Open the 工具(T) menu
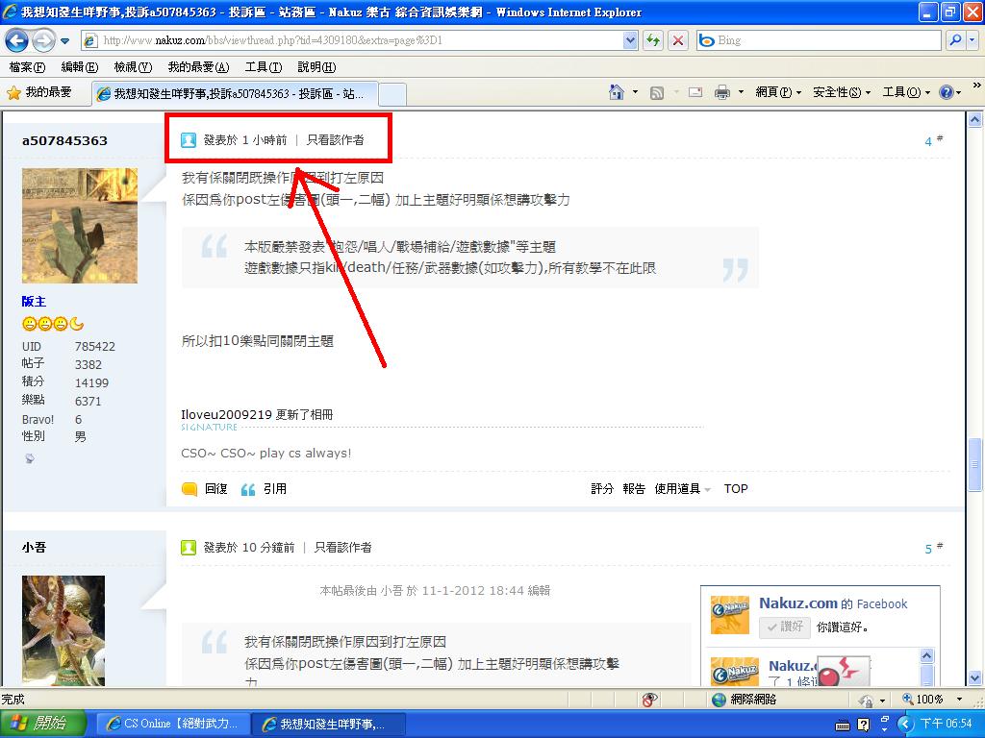Viewport: 985px width, 738px height. (263, 67)
